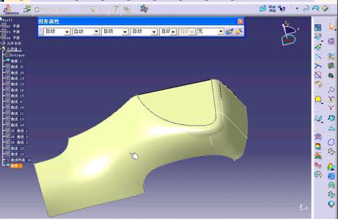Click the yellow surface icon in right toolbar
Screen dimensions: 338x219
318,99
